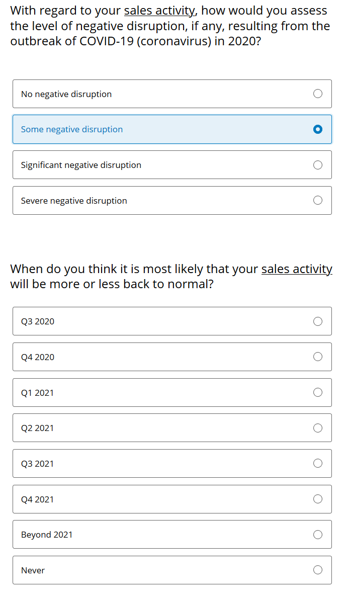Select the Q3 2021 radio button
This screenshot has width=348, height=604.
(x=318, y=463)
